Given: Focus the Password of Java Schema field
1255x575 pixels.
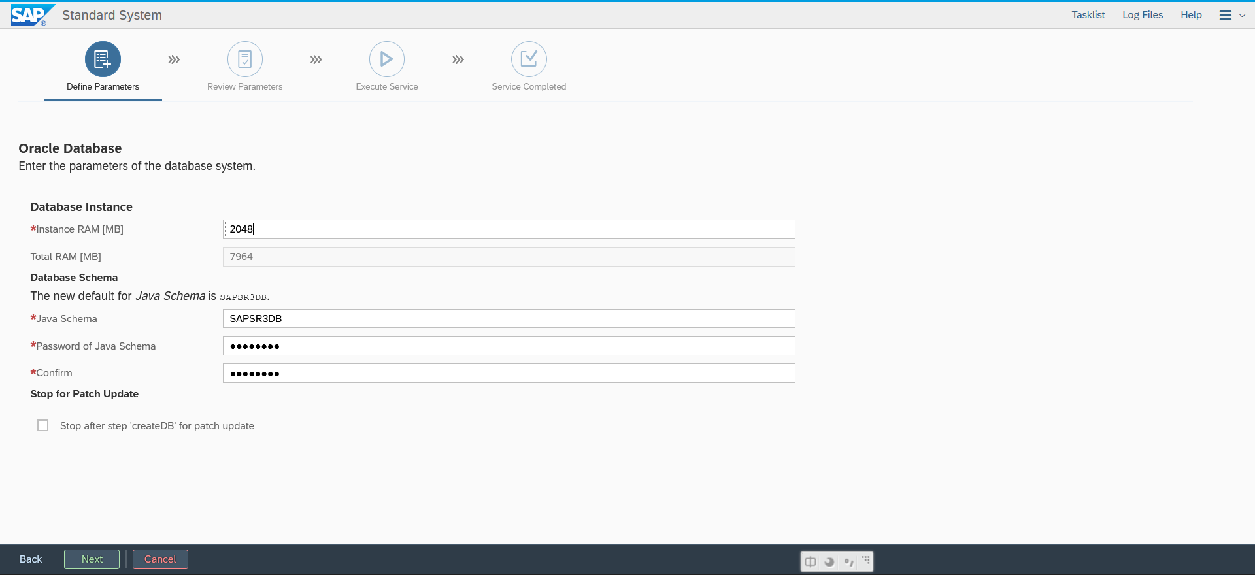Looking at the screenshot, I should [x=509, y=346].
